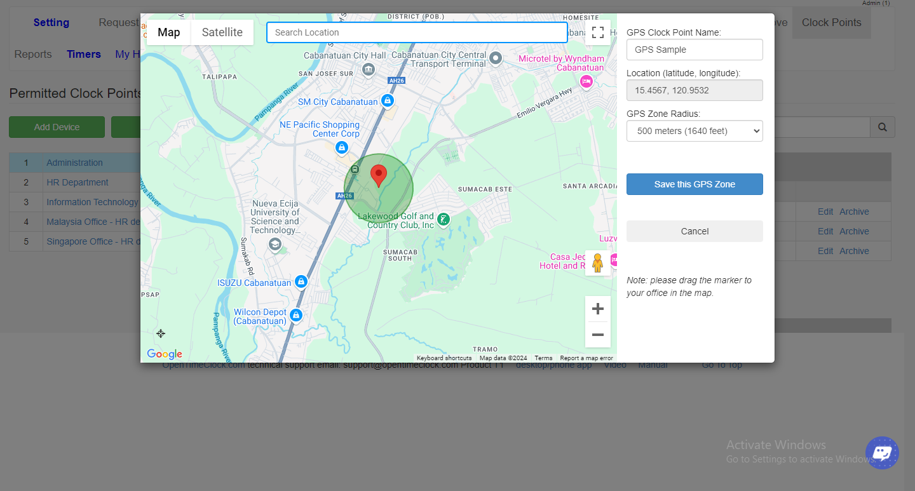Open the Reports menu
The image size is (915, 491).
pos(33,54)
